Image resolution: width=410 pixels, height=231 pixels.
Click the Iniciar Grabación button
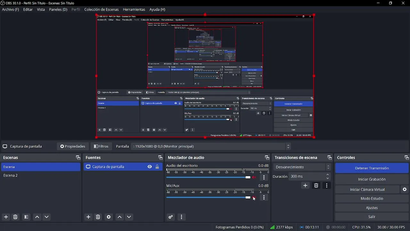(372, 179)
